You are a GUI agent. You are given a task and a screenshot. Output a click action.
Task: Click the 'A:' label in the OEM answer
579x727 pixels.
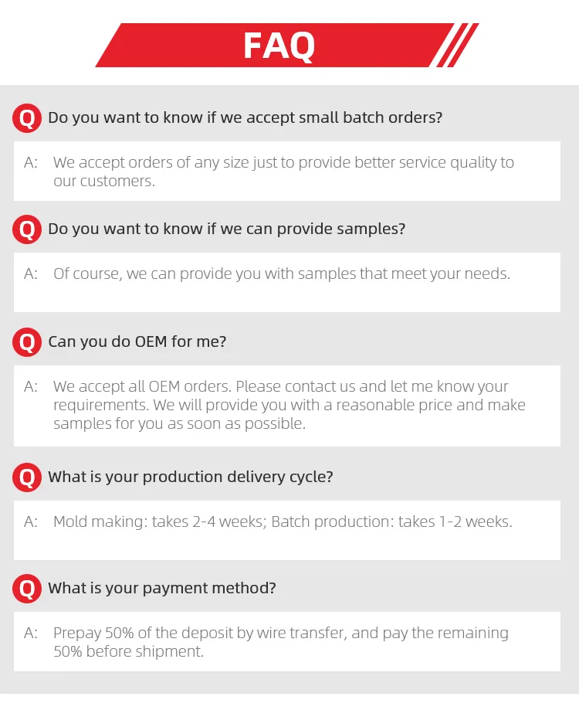tap(31, 386)
